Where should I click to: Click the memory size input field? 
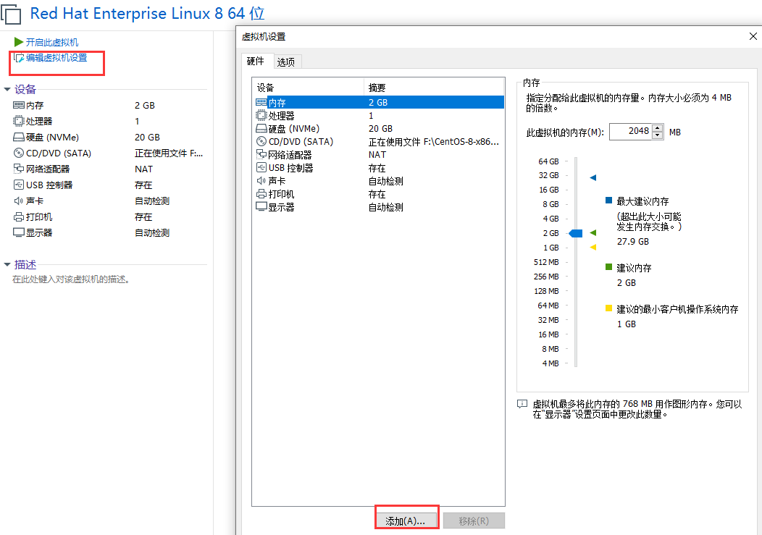click(x=631, y=131)
